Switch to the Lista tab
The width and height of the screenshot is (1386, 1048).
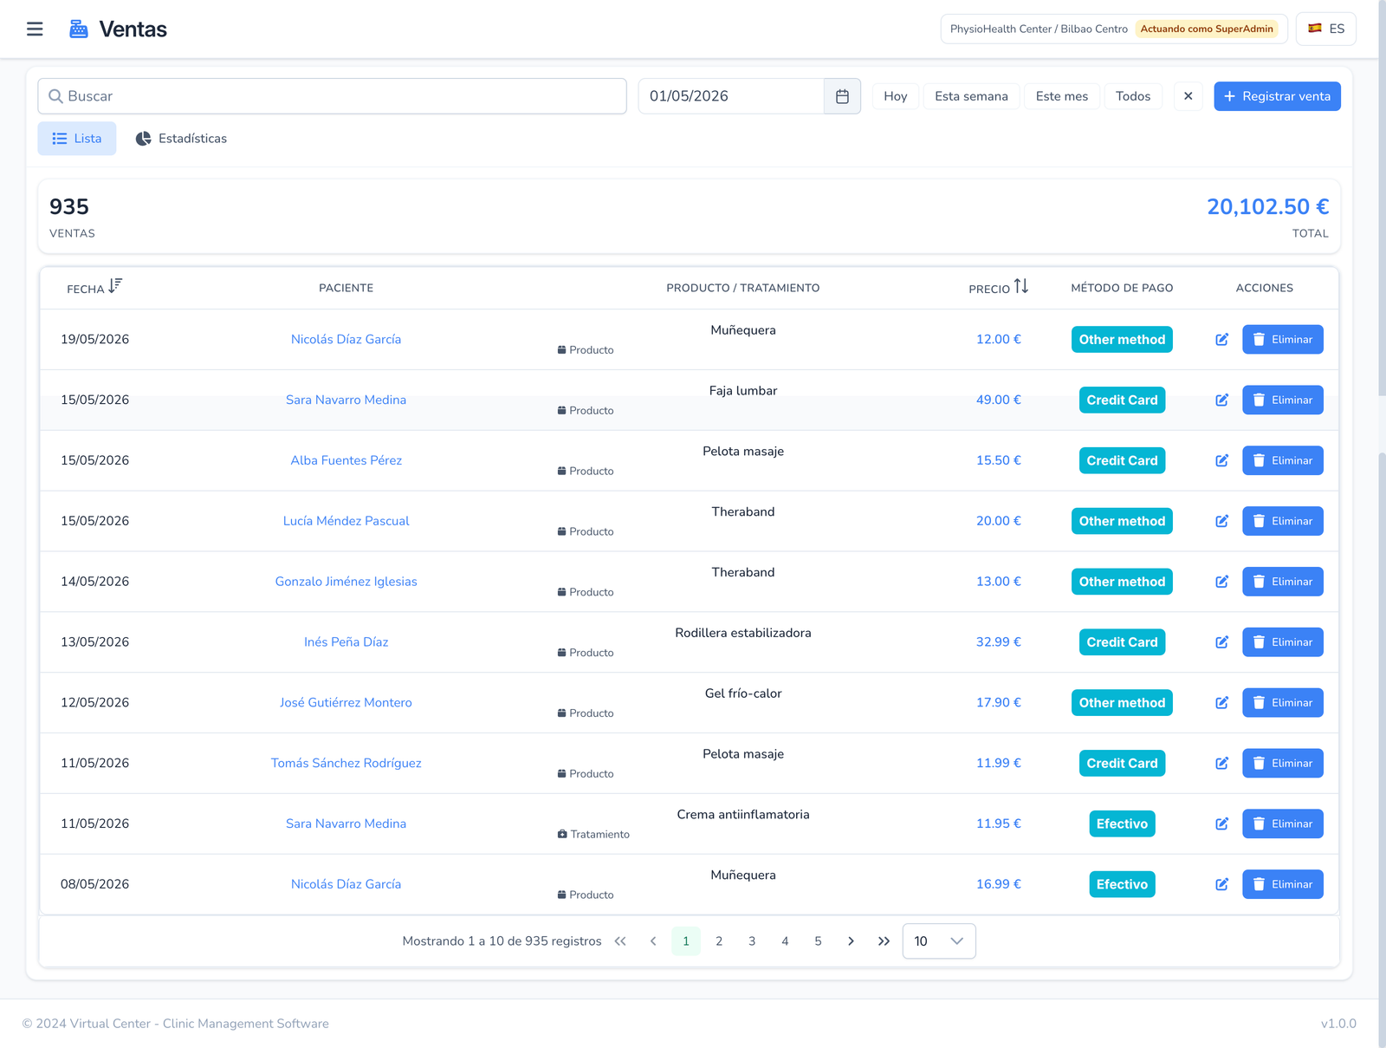pyautogui.click(x=77, y=139)
